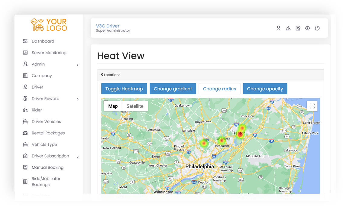Click the Reading label on map
Viewport: 343px width, 206px height.
coord(127,119)
